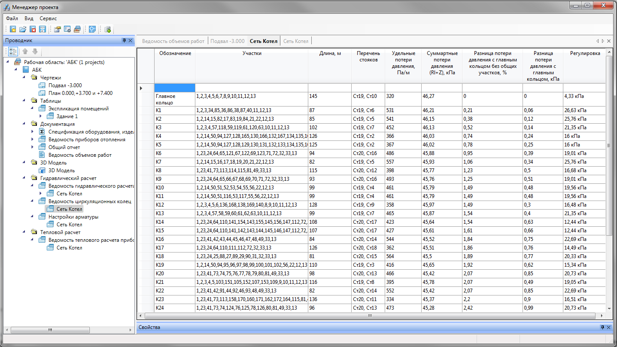Click the АБК project icon in tree
617x347 pixels.
(x=26, y=70)
